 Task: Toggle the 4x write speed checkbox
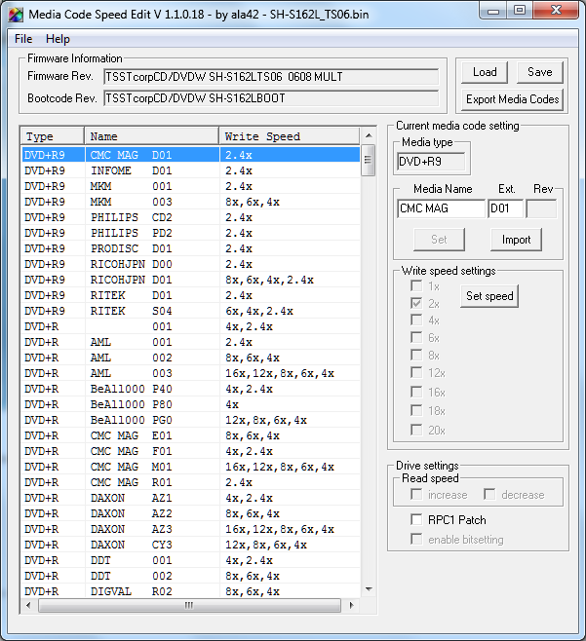click(x=416, y=320)
